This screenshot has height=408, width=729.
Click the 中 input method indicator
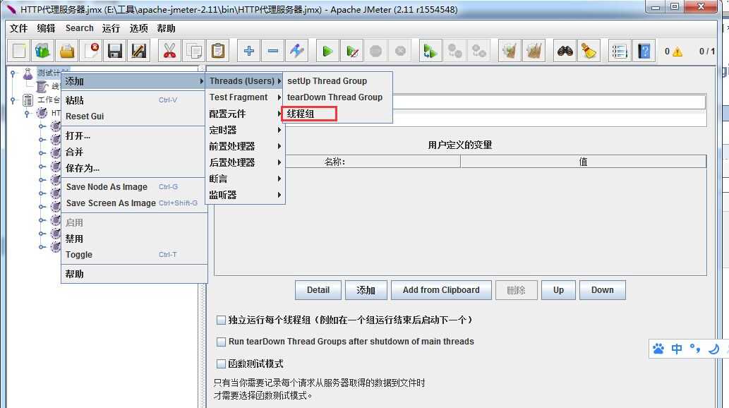coord(677,349)
